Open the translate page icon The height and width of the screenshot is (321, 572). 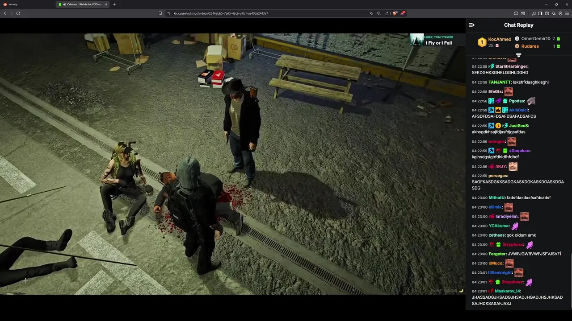(371, 13)
